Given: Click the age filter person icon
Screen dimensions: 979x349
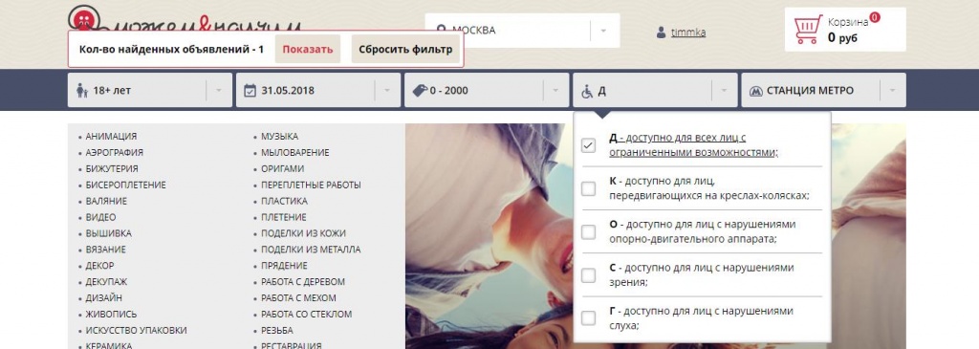Looking at the screenshot, I should point(82,91).
